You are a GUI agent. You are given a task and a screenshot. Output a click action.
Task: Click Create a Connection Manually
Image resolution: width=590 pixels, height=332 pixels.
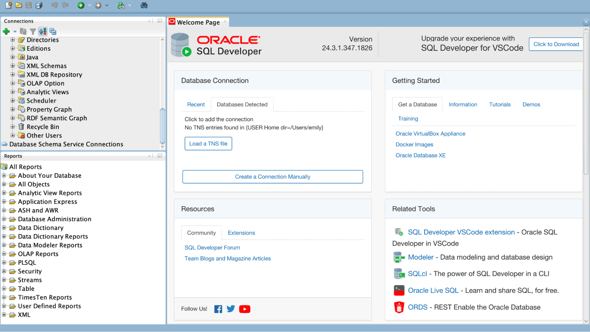pos(272,177)
